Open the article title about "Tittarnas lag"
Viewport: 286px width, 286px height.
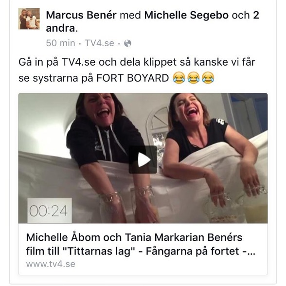coord(141,244)
